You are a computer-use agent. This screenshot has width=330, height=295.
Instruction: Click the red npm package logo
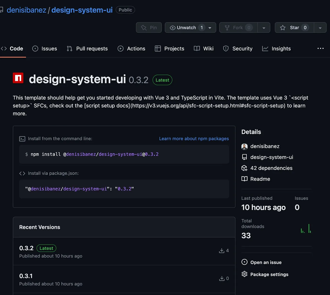18,78
